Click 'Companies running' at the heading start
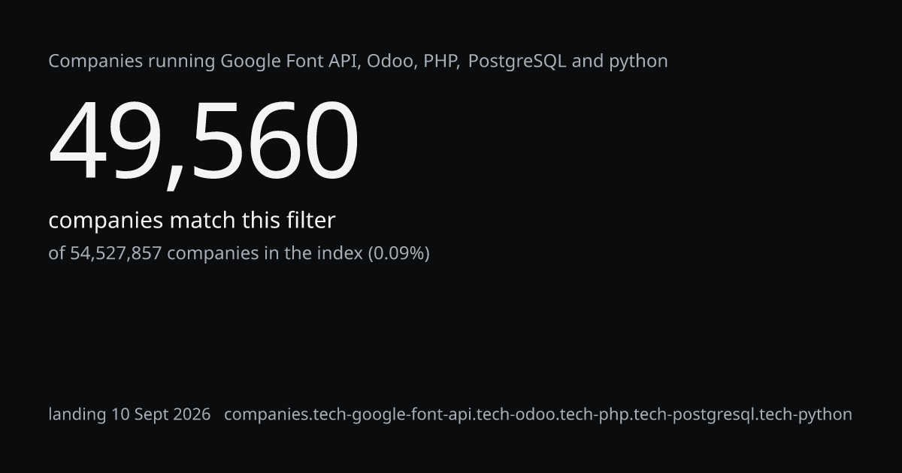Viewport: 902px width, 473px height. click(x=132, y=62)
